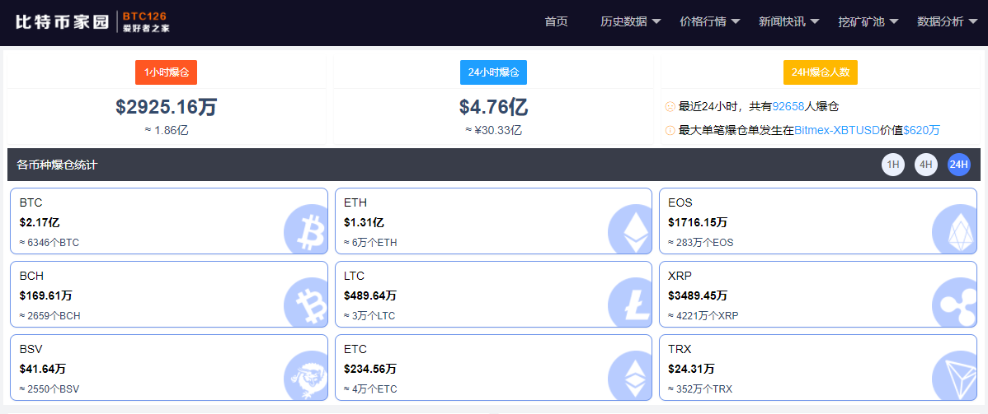This screenshot has width=988, height=414.
Task: Click the BSV dragon logo icon
Action: [x=306, y=375]
